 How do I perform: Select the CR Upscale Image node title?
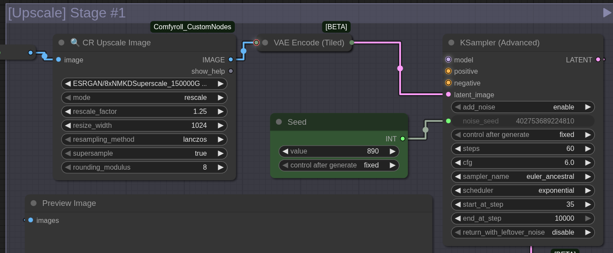click(x=116, y=43)
